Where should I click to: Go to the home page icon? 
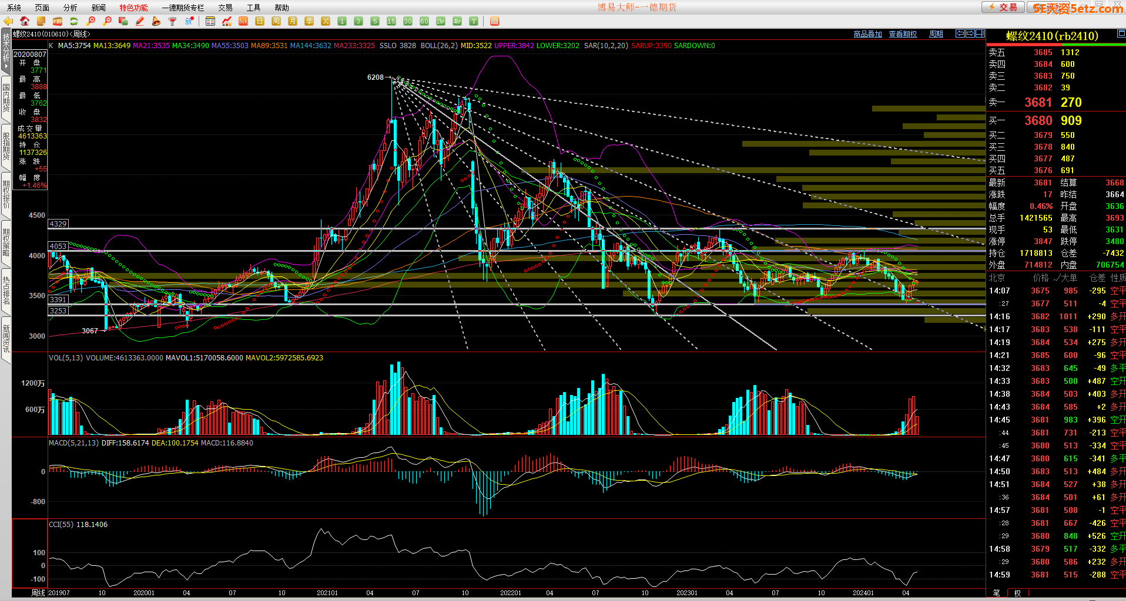point(25,21)
